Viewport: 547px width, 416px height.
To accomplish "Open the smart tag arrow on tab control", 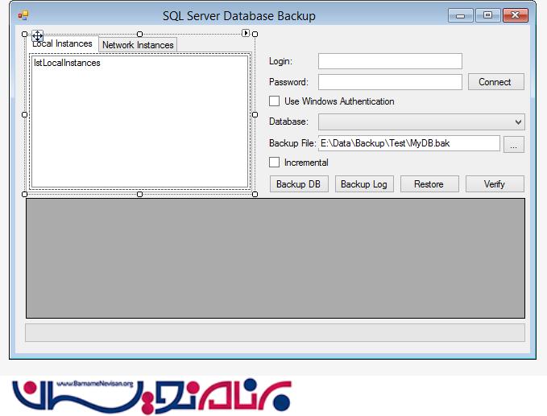I will pyautogui.click(x=246, y=33).
